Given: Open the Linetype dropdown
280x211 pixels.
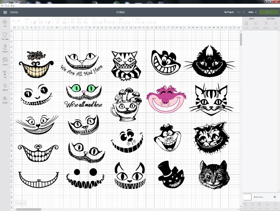Looking at the screenshot, I should pyautogui.click(x=29, y=22).
